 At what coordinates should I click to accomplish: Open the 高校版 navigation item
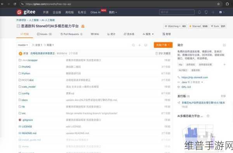click(70, 12)
